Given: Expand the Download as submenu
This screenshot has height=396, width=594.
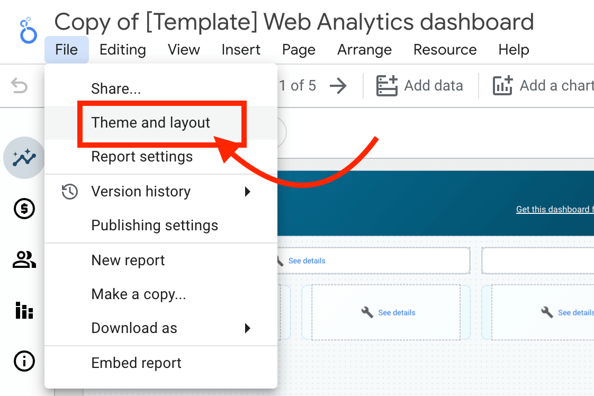Looking at the screenshot, I should (x=161, y=328).
